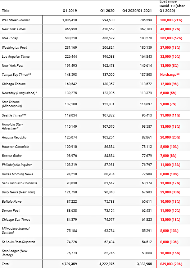
Task: Click the Title column header
Action: click(x=5, y=10)
